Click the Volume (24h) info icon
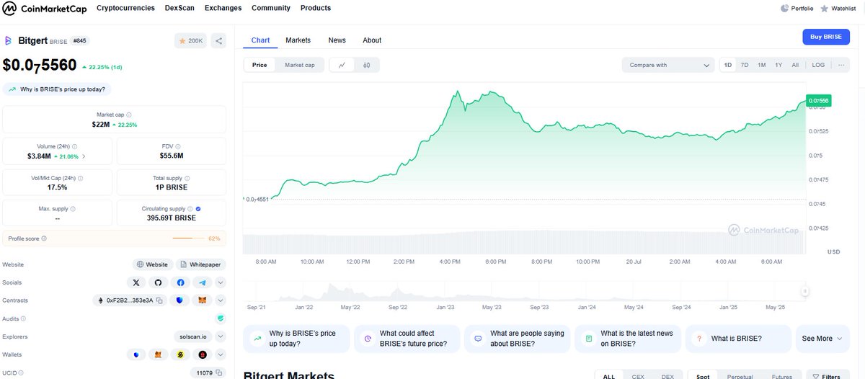The height and width of the screenshot is (379, 865). point(76,146)
